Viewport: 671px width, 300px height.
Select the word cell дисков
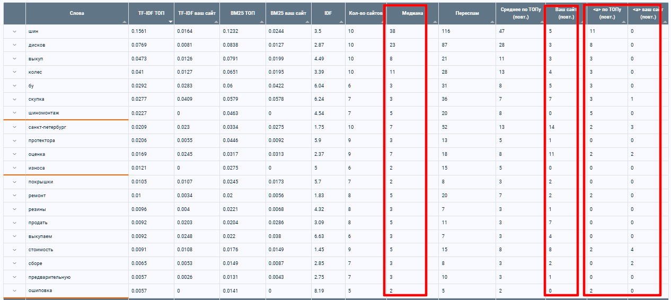click(37, 45)
